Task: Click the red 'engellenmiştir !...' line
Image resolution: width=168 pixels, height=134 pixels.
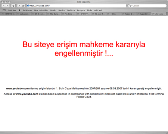Action: [x=84, y=54]
